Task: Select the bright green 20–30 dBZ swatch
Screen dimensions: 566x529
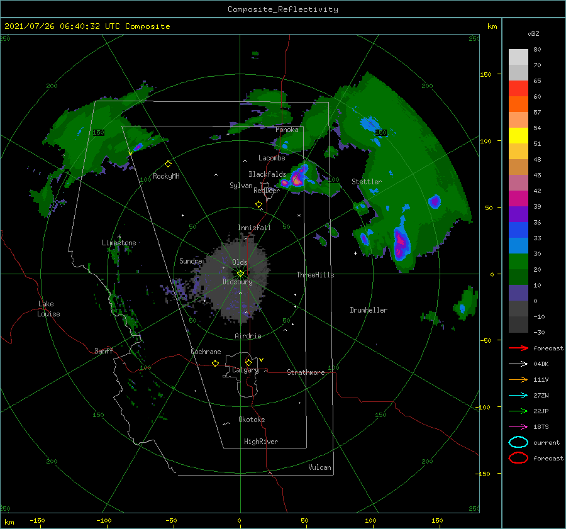Action: [518, 262]
